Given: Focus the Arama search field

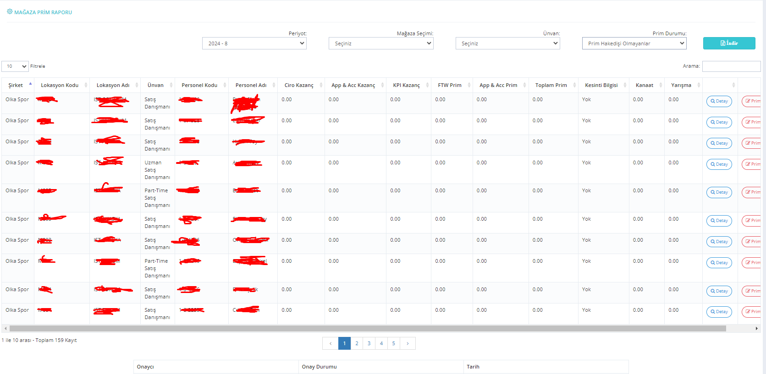Looking at the screenshot, I should point(731,66).
